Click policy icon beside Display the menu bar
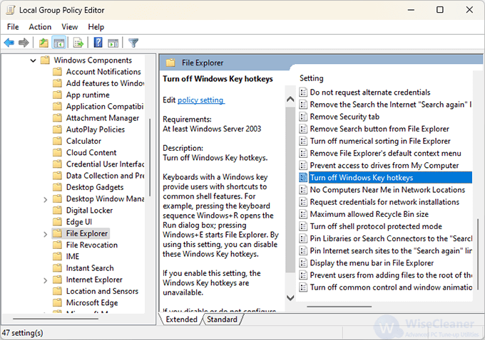 (303, 263)
